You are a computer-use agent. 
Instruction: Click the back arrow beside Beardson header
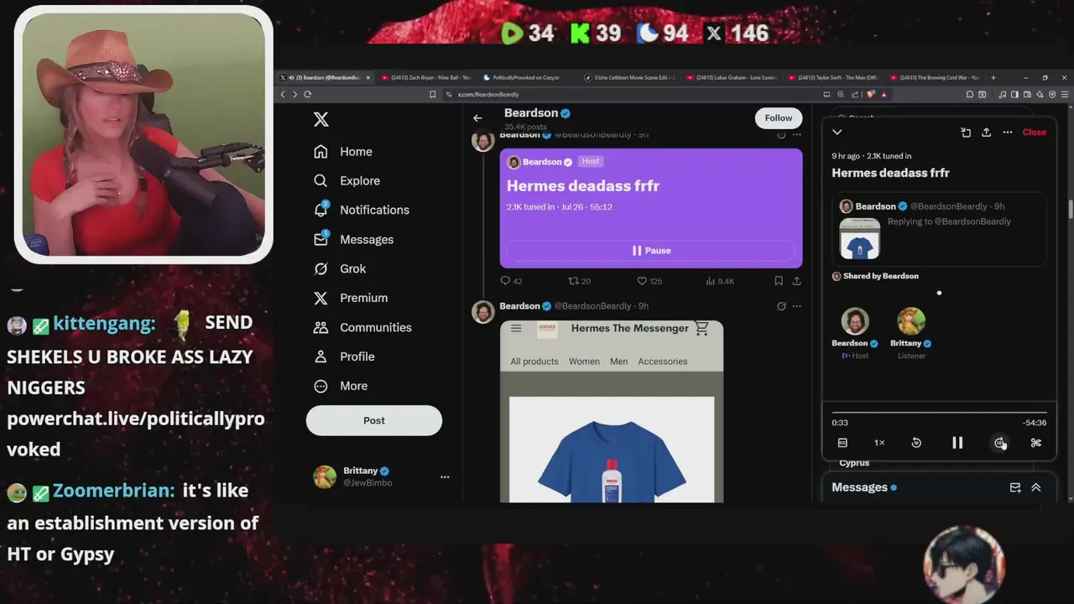click(477, 118)
